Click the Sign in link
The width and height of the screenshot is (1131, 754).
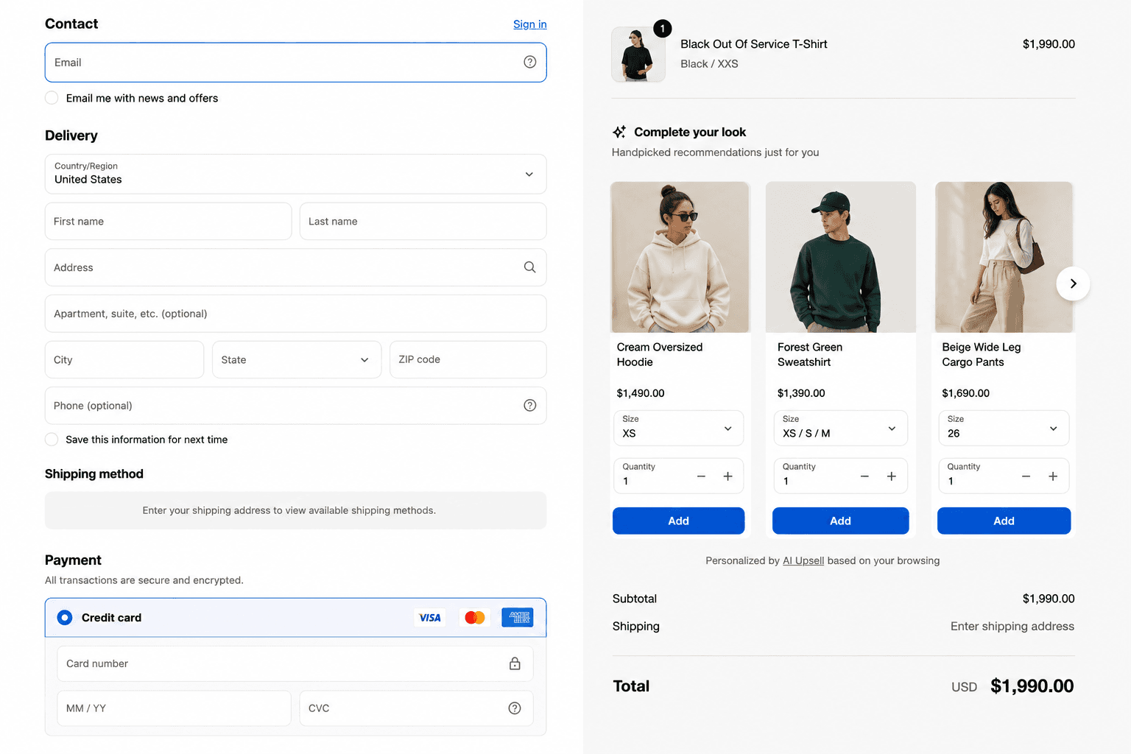pos(530,24)
